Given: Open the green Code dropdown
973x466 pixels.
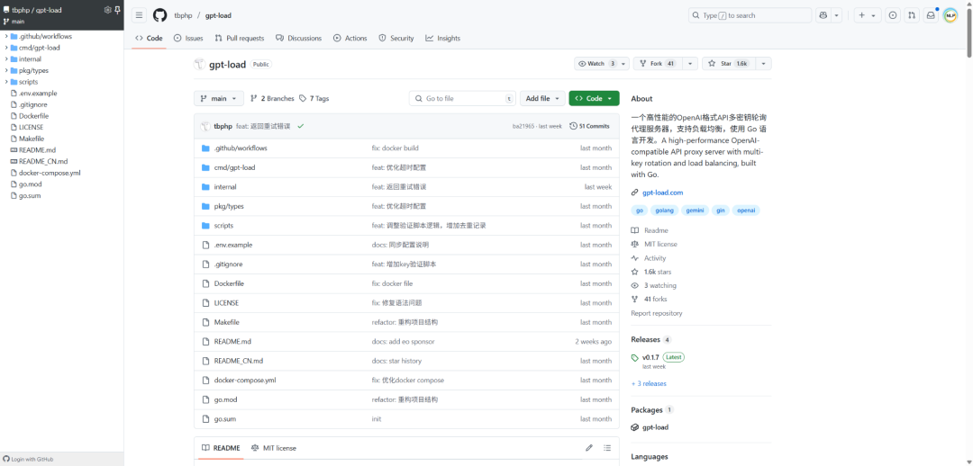Looking at the screenshot, I should coord(594,99).
